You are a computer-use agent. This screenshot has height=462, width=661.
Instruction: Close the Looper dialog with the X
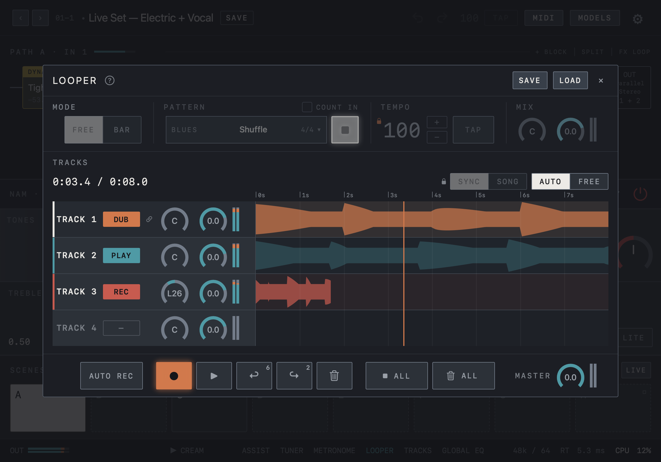[601, 81]
